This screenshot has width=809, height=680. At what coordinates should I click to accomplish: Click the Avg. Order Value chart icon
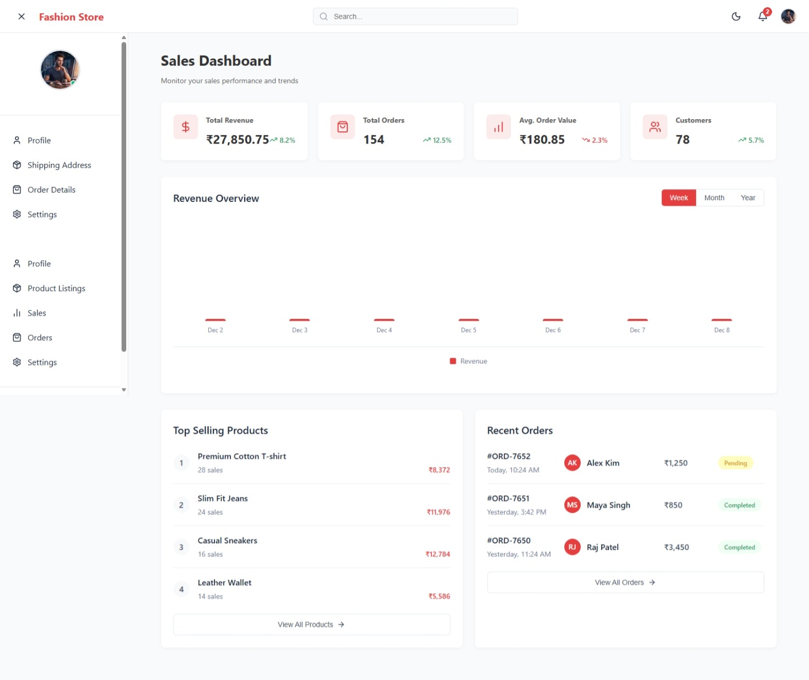click(x=499, y=127)
